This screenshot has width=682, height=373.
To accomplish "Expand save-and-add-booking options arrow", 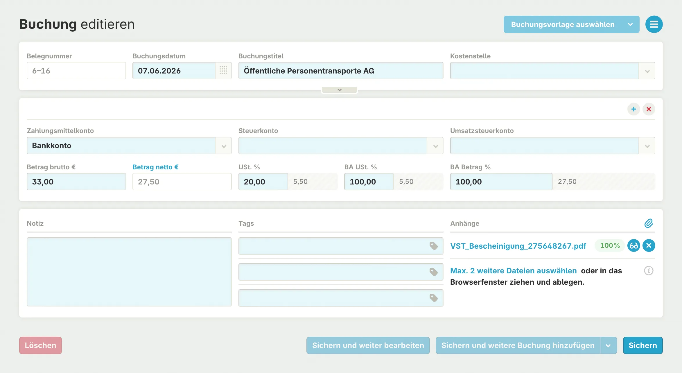I will 608,346.
